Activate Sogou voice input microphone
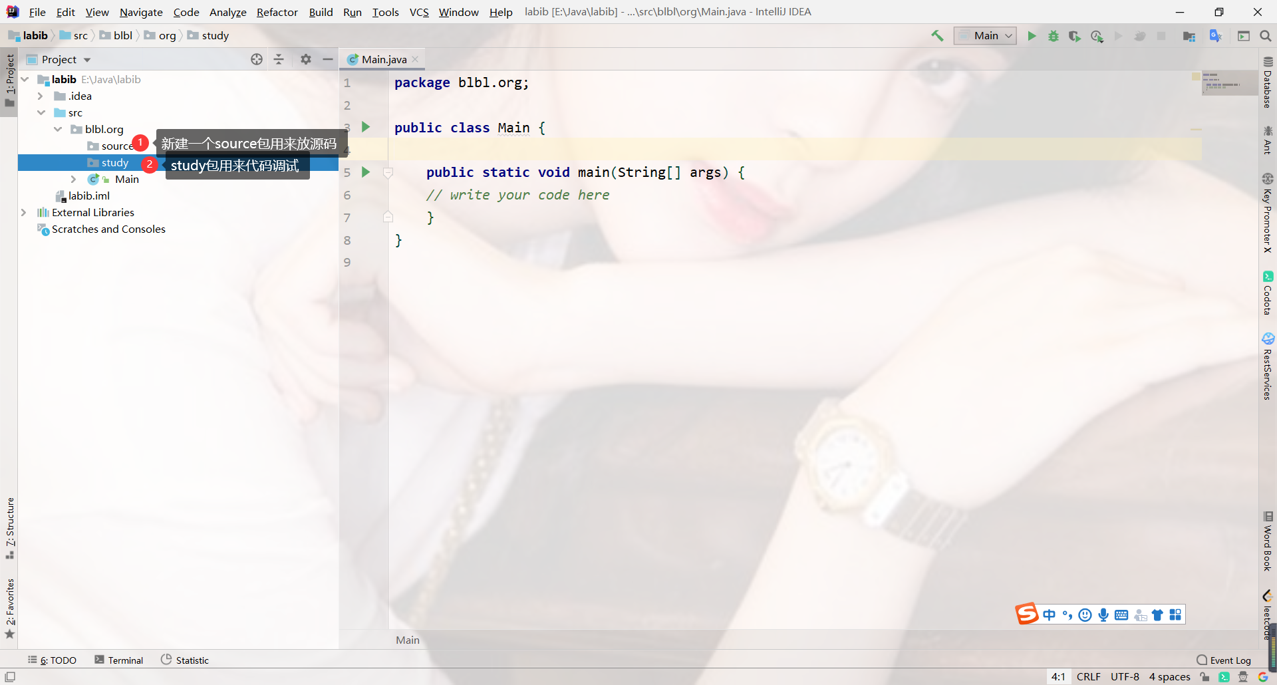Image resolution: width=1277 pixels, height=685 pixels. (x=1103, y=615)
